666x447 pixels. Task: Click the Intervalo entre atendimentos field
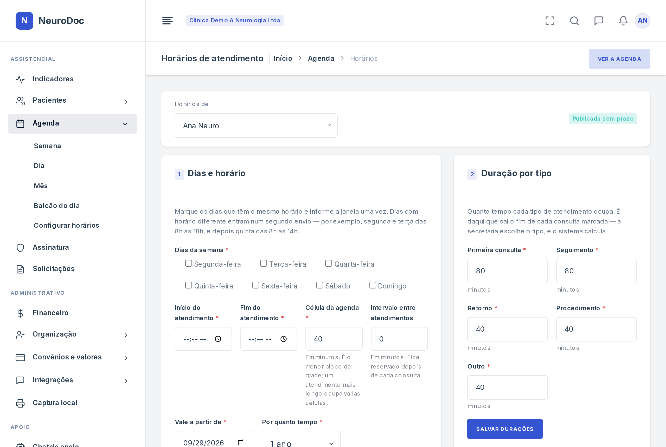tap(399, 339)
